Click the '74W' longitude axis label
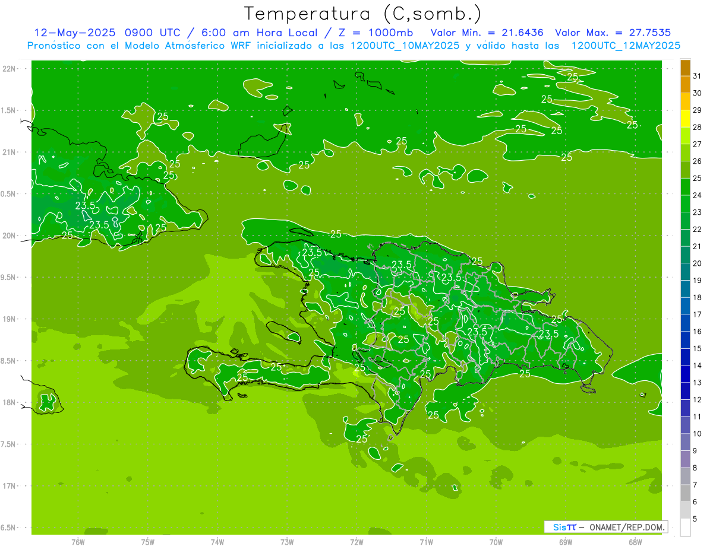Image resolution: width=713 pixels, height=550 pixels. click(217, 542)
